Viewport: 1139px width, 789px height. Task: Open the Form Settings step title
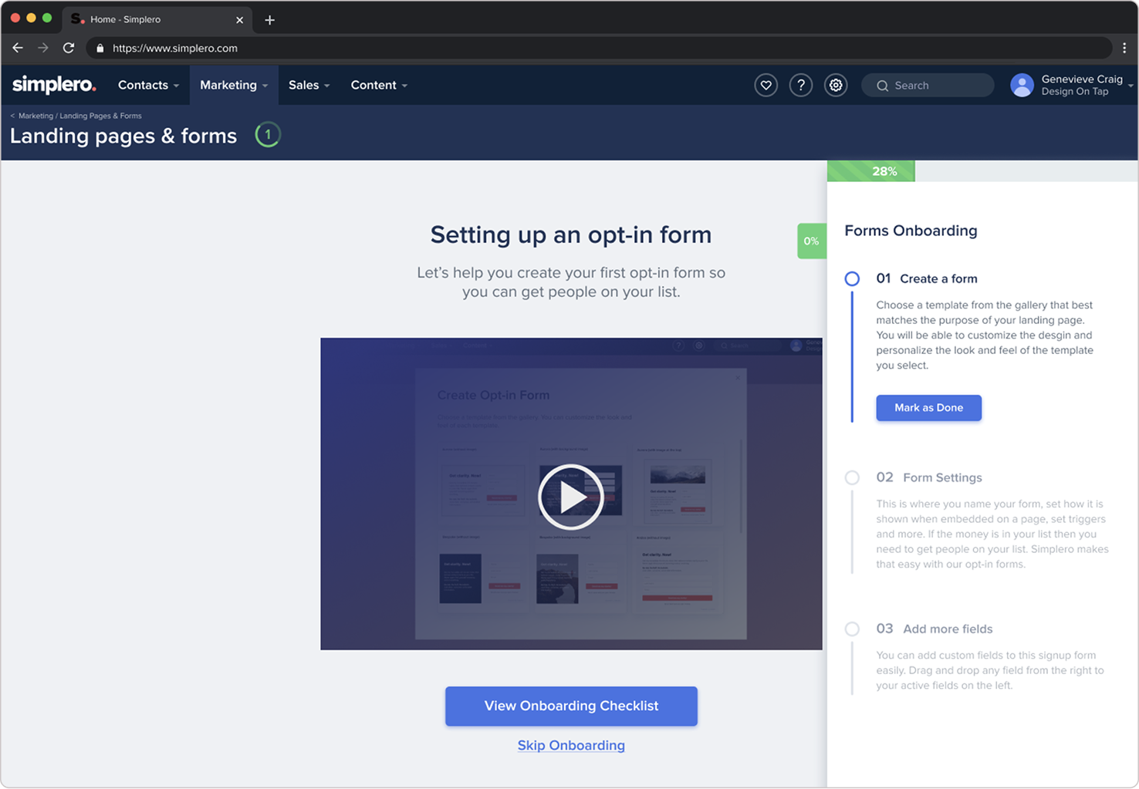[942, 477]
